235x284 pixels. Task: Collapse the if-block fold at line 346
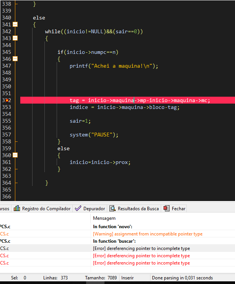pyautogui.click(x=15, y=59)
